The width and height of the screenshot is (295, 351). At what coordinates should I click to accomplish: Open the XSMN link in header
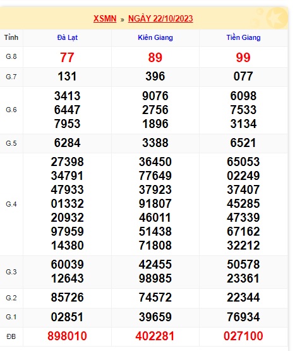pos(105,18)
